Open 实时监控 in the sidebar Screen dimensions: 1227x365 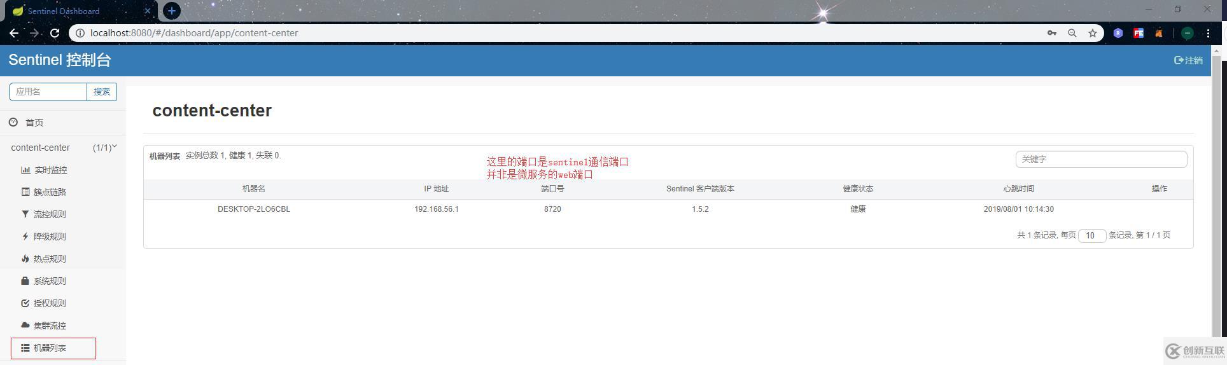click(x=50, y=170)
